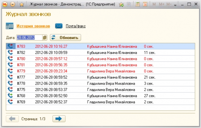The image size is (201, 128).
Task: Expand the title bar tools dropdown arrow
Action: [175, 5]
